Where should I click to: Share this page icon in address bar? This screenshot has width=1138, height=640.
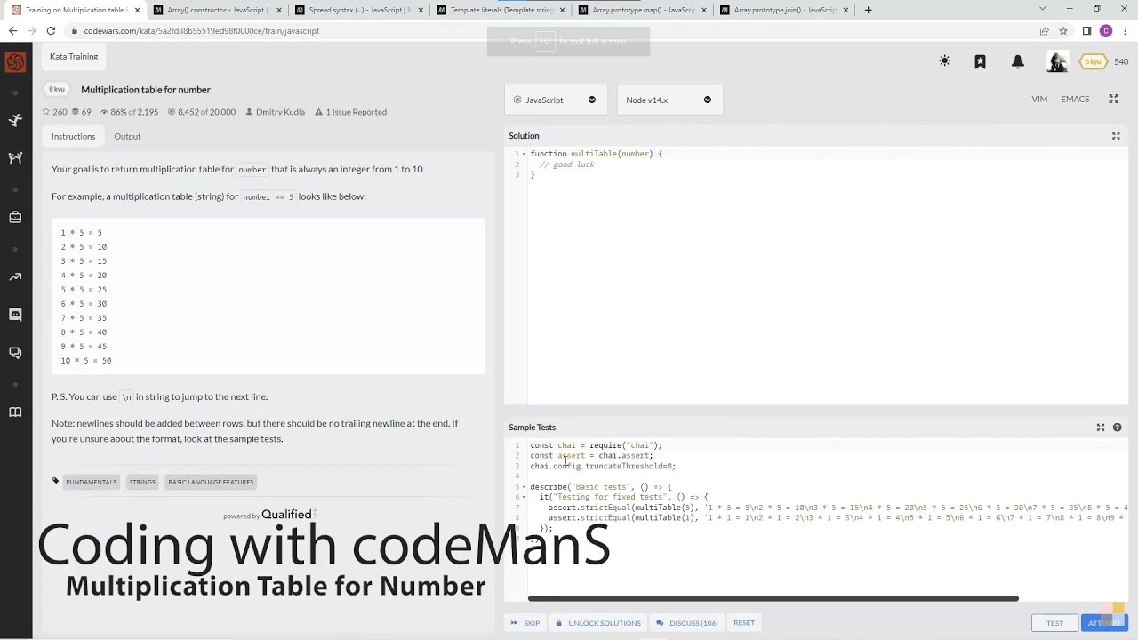pyautogui.click(x=1044, y=30)
